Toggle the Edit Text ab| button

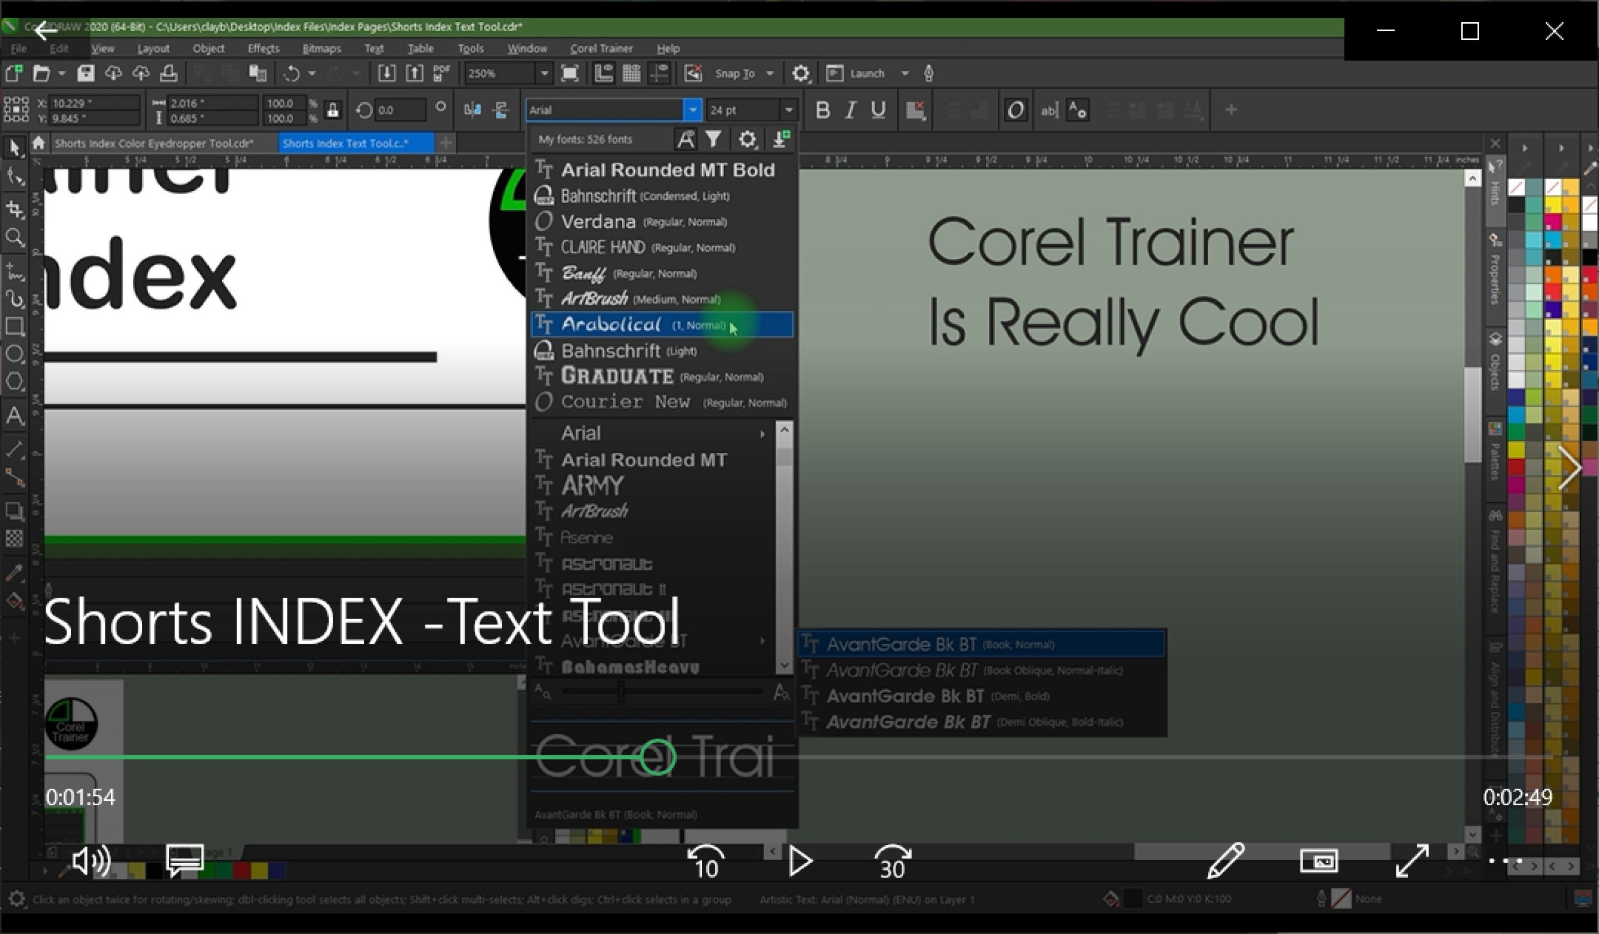[1049, 110]
